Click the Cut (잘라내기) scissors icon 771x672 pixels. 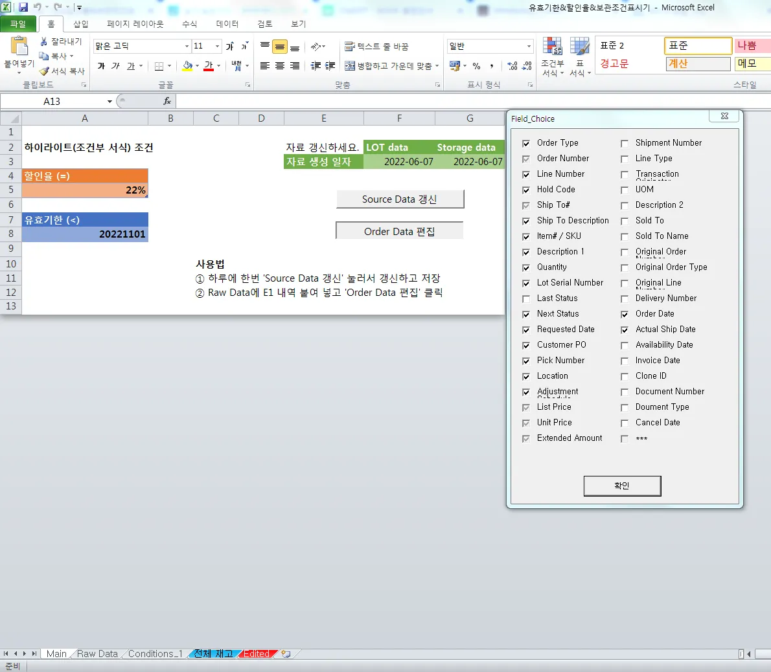(44, 41)
